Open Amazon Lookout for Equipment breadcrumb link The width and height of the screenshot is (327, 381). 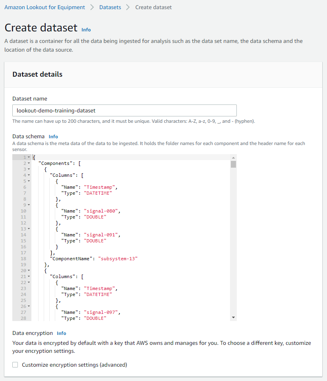(x=45, y=7)
